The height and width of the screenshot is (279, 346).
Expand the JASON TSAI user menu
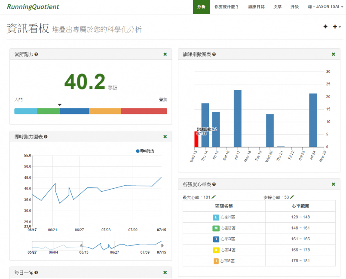coord(325,7)
